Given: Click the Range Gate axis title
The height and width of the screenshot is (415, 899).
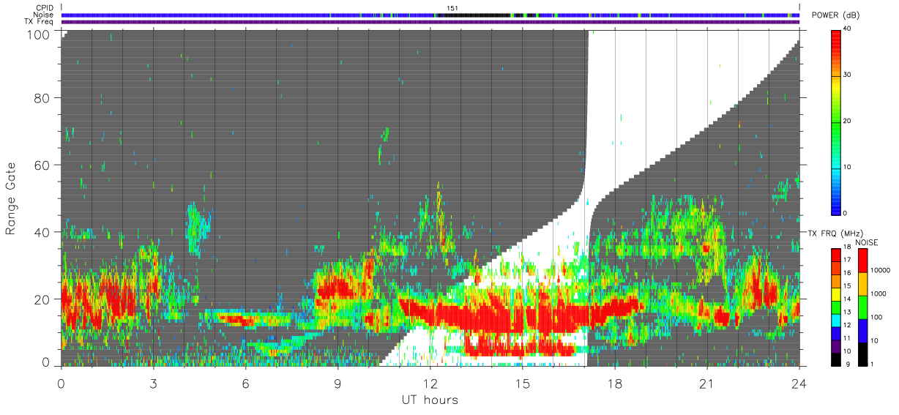Looking at the screenshot, I should click(x=11, y=198).
